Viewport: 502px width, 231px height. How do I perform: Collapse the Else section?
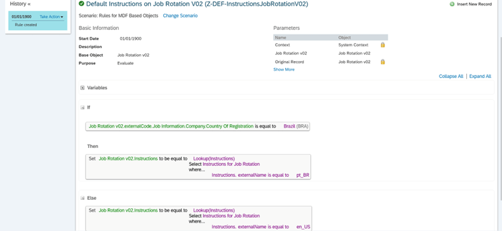[83, 198]
